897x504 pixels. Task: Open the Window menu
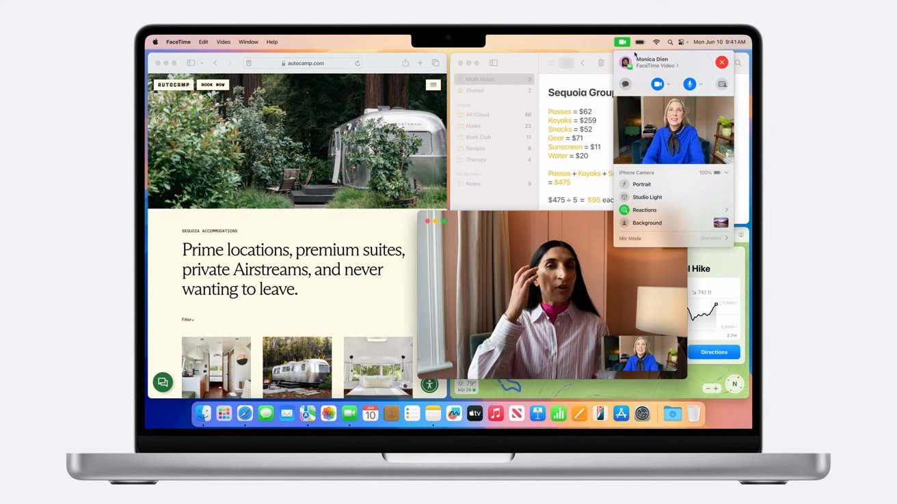(x=248, y=42)
